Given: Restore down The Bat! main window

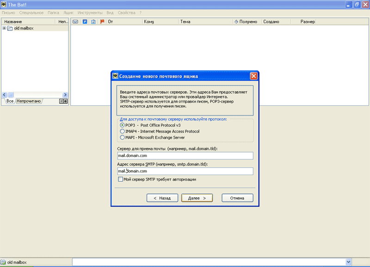Looking at the screenshot, I should [x=357, y=5].
